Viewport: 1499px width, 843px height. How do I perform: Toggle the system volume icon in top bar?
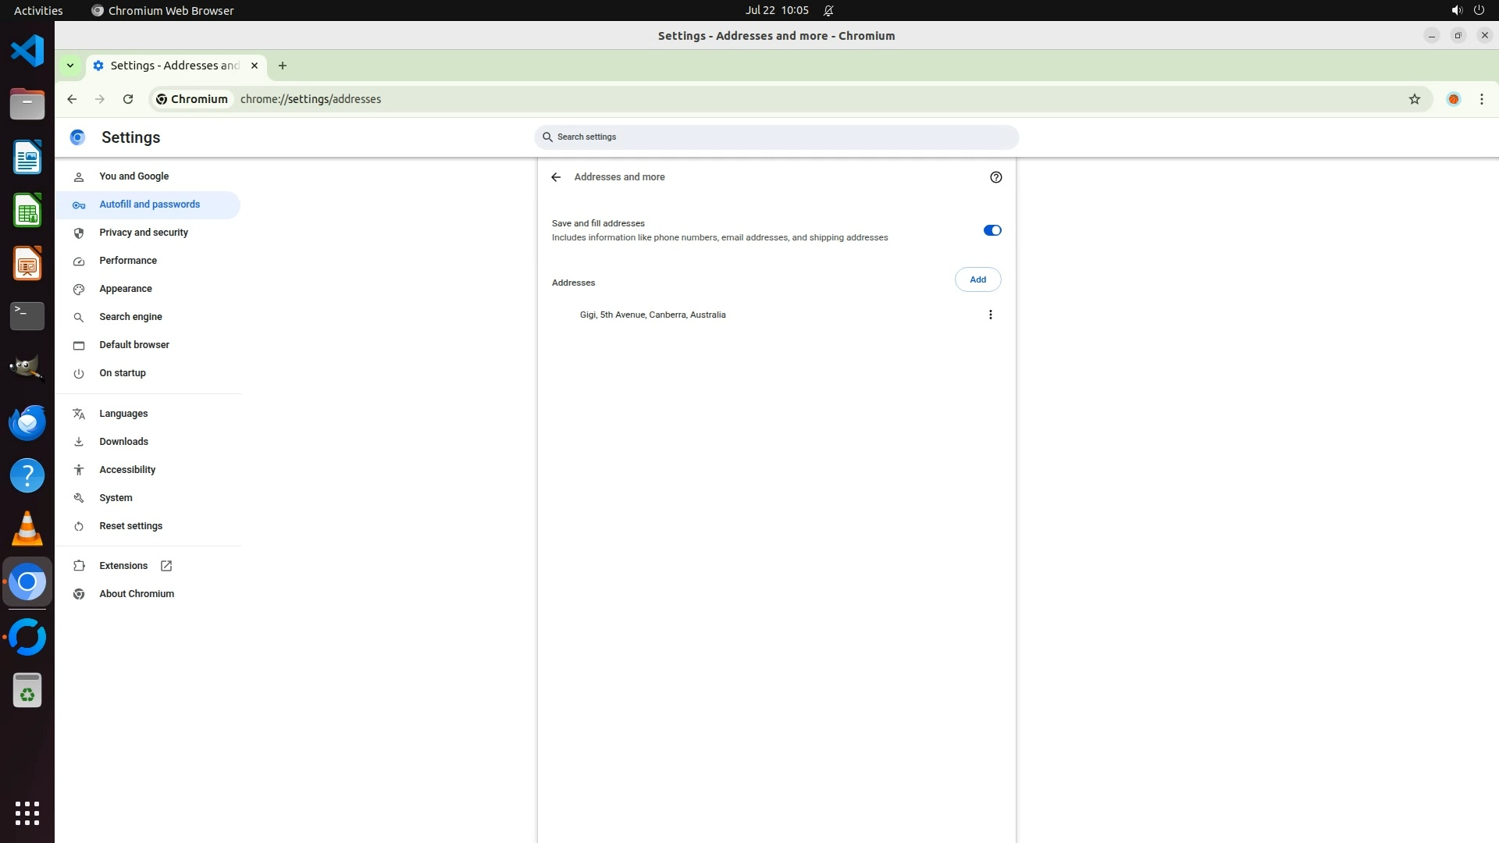click(1456, 10)
